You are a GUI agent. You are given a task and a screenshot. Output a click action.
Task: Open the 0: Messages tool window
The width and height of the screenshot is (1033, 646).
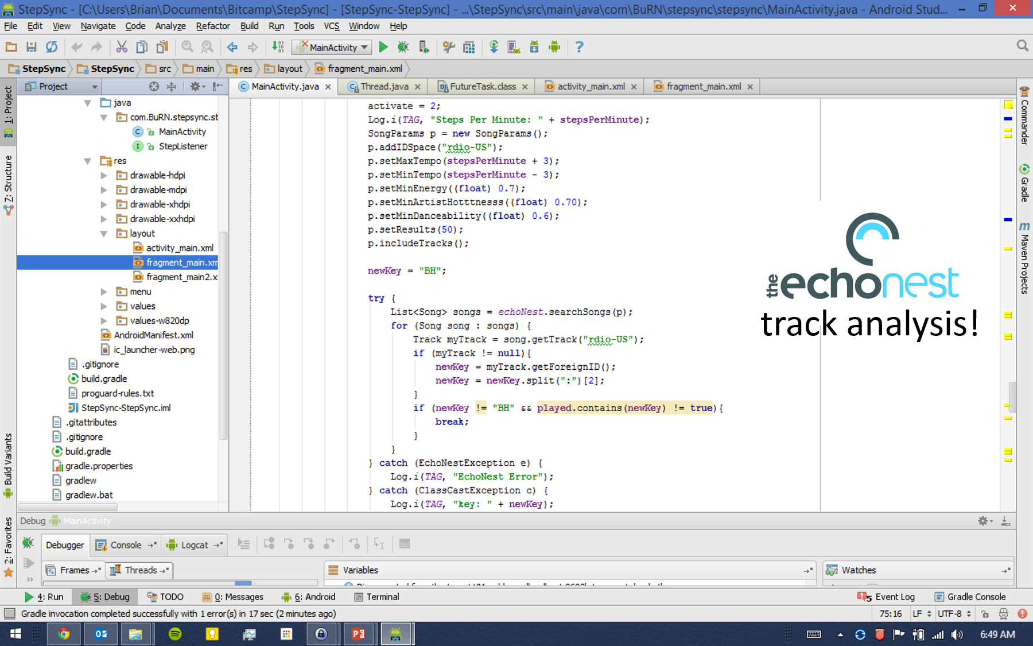[233, 597]
